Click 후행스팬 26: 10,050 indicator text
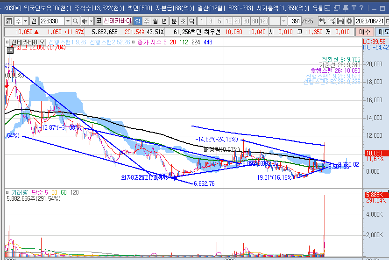Screen dimensions: 389x260 [335, 70]
